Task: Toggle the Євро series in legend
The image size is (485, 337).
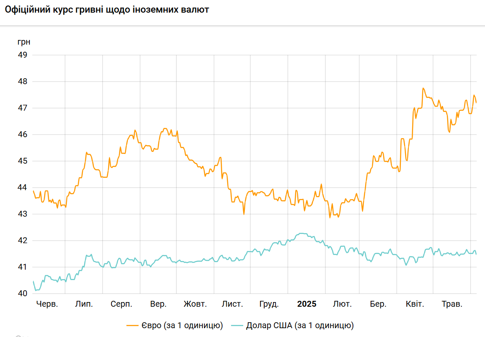Action: coord(182,325)
